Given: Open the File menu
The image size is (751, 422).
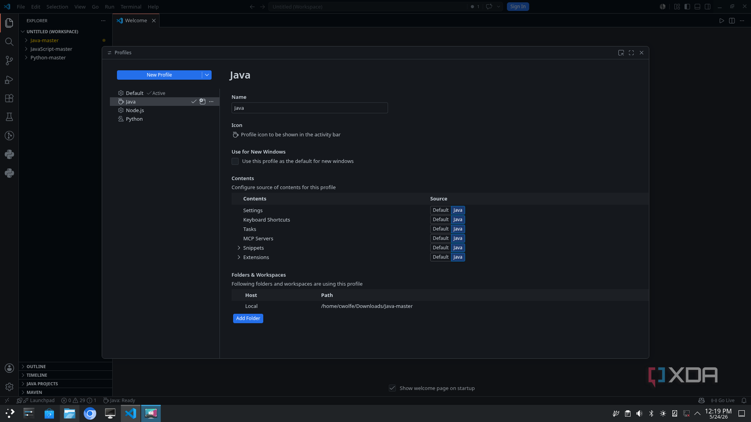Looking at the screenshot, I should point(21,6).
